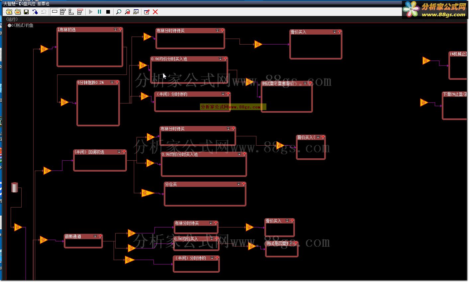Screen dimensions: 469x282
Task: Open dropdown arrow on 5分钟急跌0.2% node
Action: pyautogui.click(x=112, y=82)
